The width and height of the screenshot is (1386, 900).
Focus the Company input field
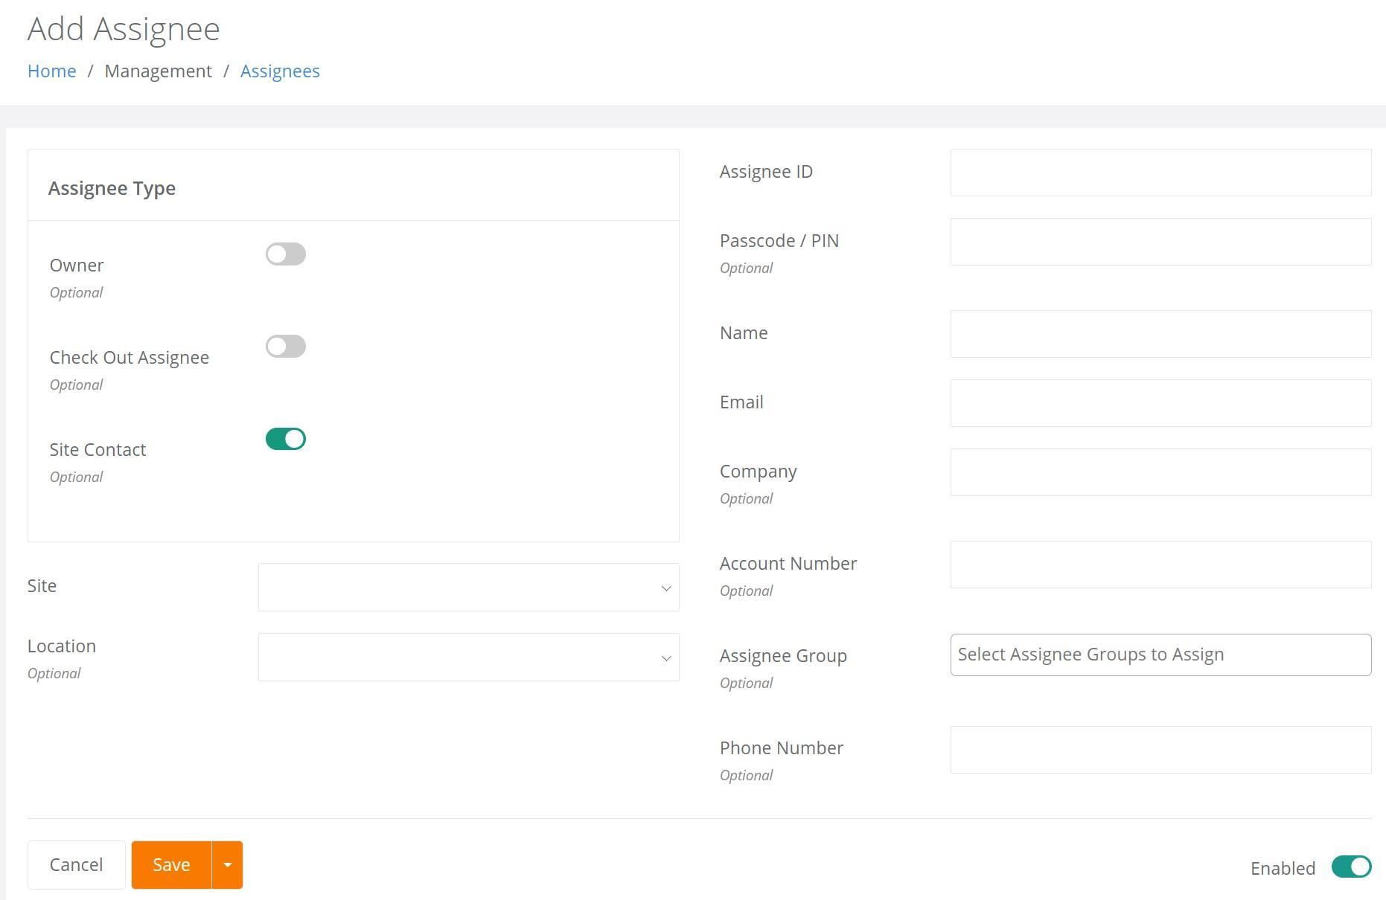tap(1160, 472)
